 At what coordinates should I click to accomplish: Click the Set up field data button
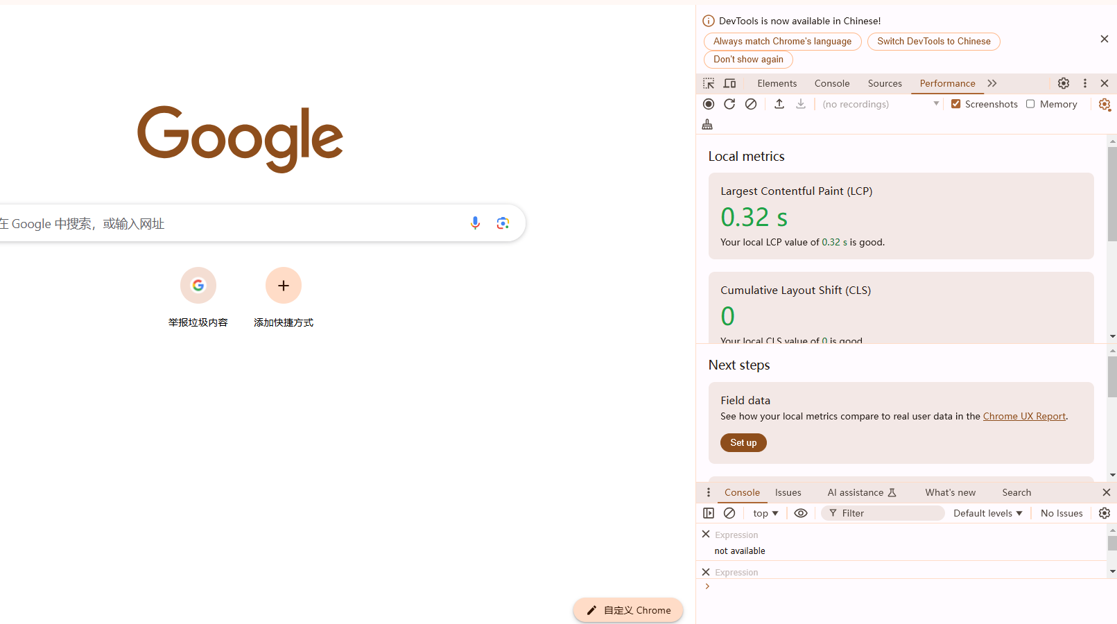coord(743,442)
